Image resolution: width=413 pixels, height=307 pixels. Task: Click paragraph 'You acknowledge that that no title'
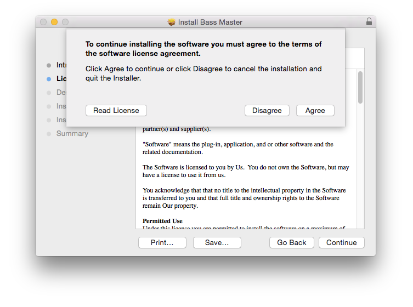point(244,198)
